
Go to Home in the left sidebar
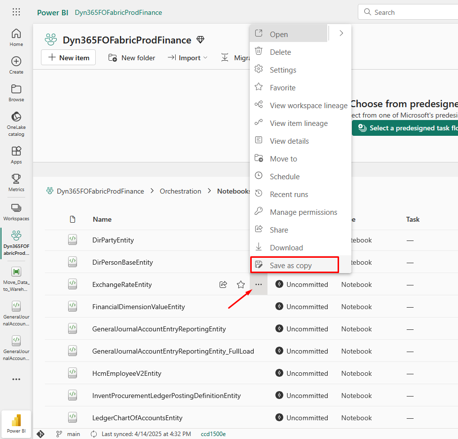[x=16, y=38]
